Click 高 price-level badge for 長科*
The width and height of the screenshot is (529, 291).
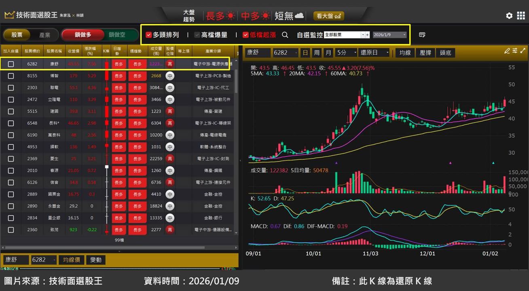[170, 123]
